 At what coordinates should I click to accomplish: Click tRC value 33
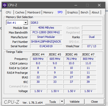[55, 82]
